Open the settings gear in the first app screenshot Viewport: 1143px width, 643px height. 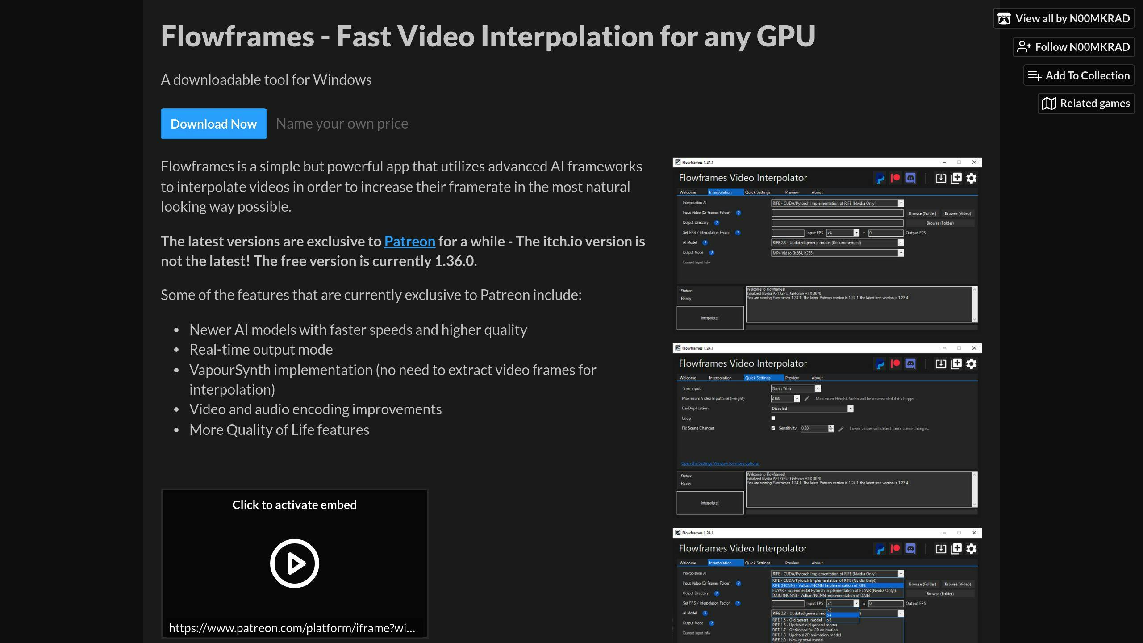coord(971,178)
